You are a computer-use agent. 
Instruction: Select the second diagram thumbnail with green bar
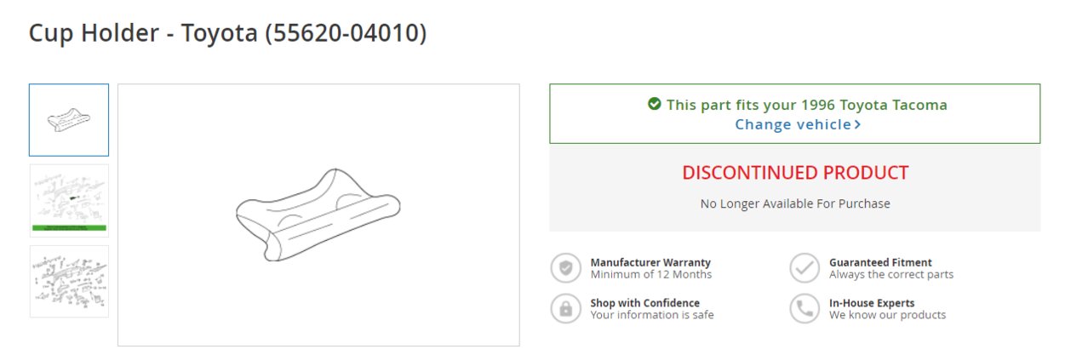69,200
